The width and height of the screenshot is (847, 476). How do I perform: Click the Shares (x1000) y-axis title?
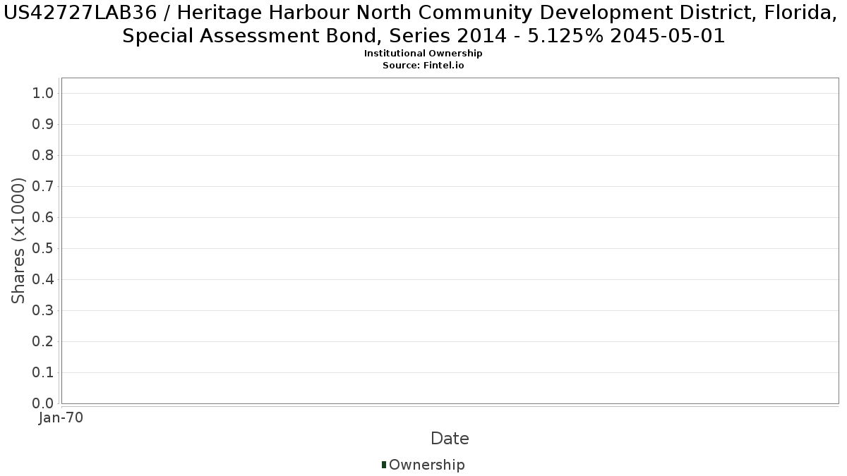pos(19,241)
